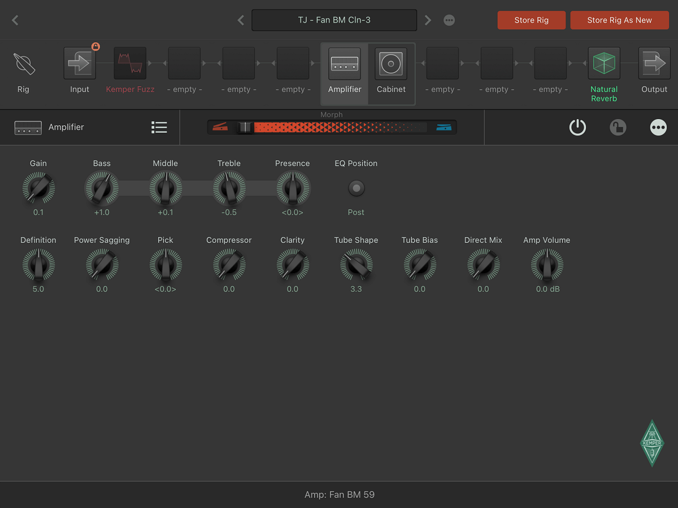This screenshot has width=678, height=508.
Task: Click the empty slot right after Kemper Fuzz
Action: 185,63
